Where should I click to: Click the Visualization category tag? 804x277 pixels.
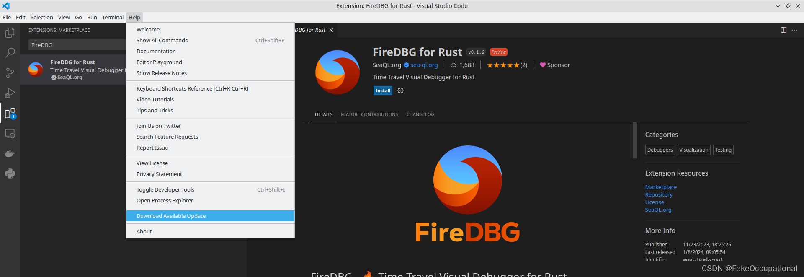(694, 150)
